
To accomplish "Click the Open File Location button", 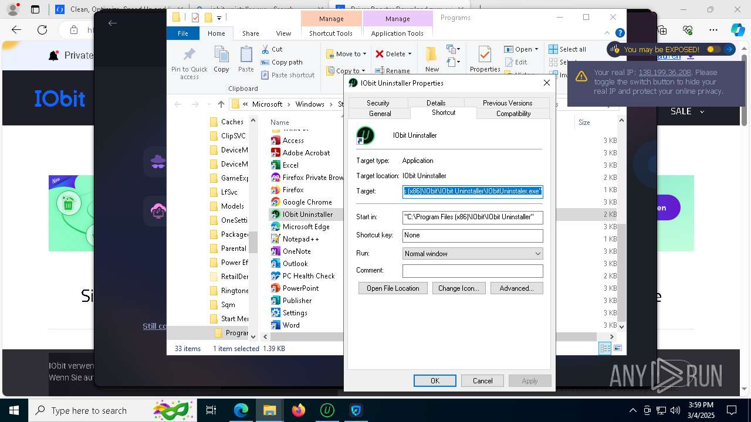I will [x=393, y=288].
